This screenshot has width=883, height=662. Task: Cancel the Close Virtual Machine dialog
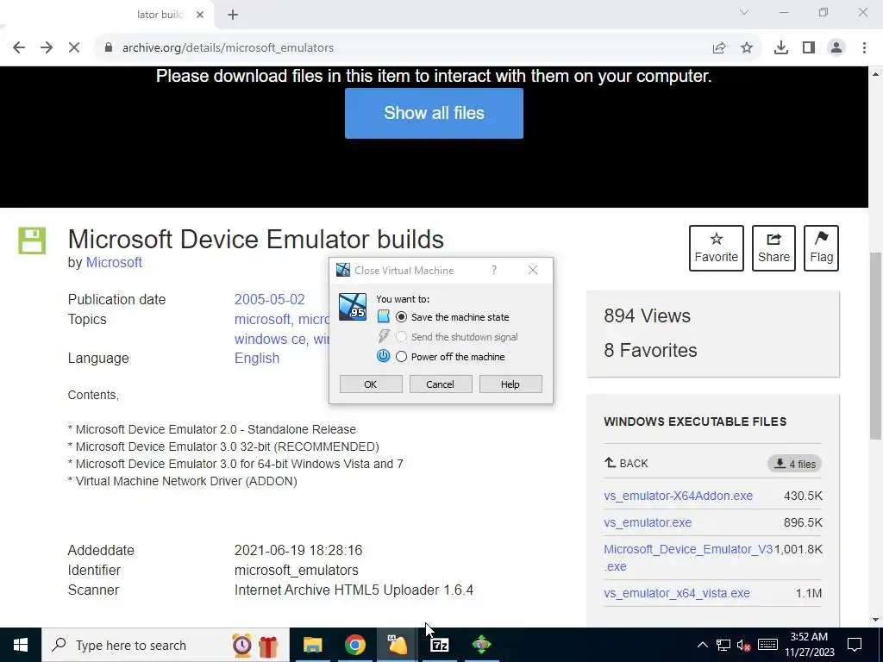(441, 384)
